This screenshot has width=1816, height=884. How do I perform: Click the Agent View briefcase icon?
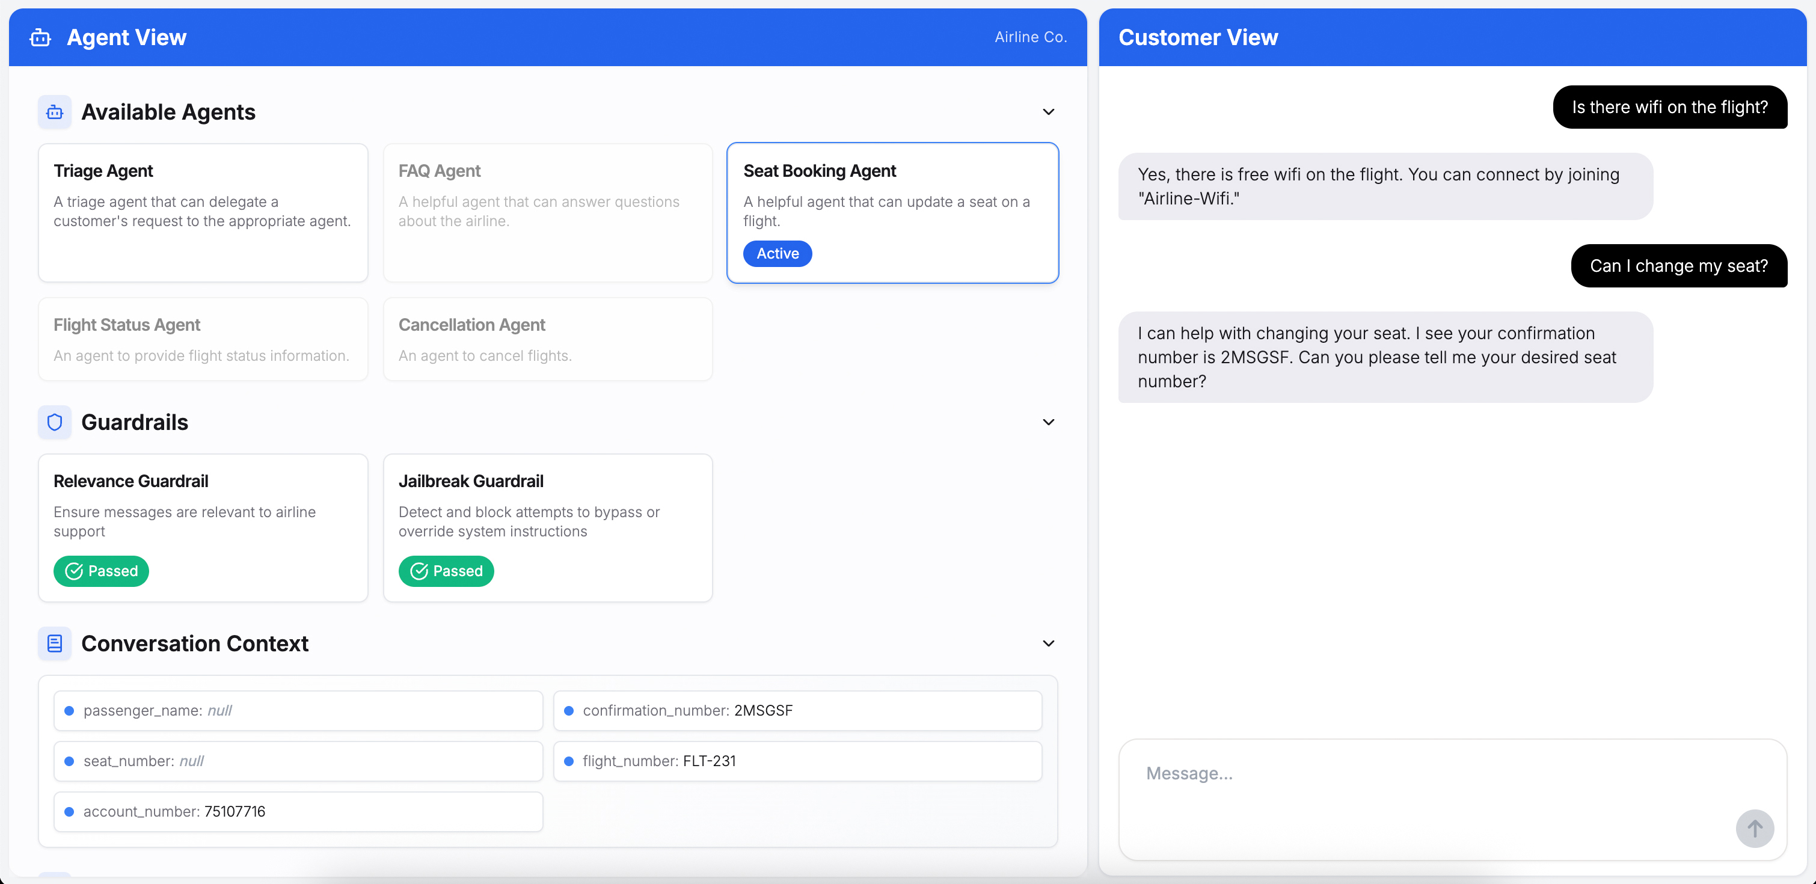pyautogui.click(x=40, y=37)
